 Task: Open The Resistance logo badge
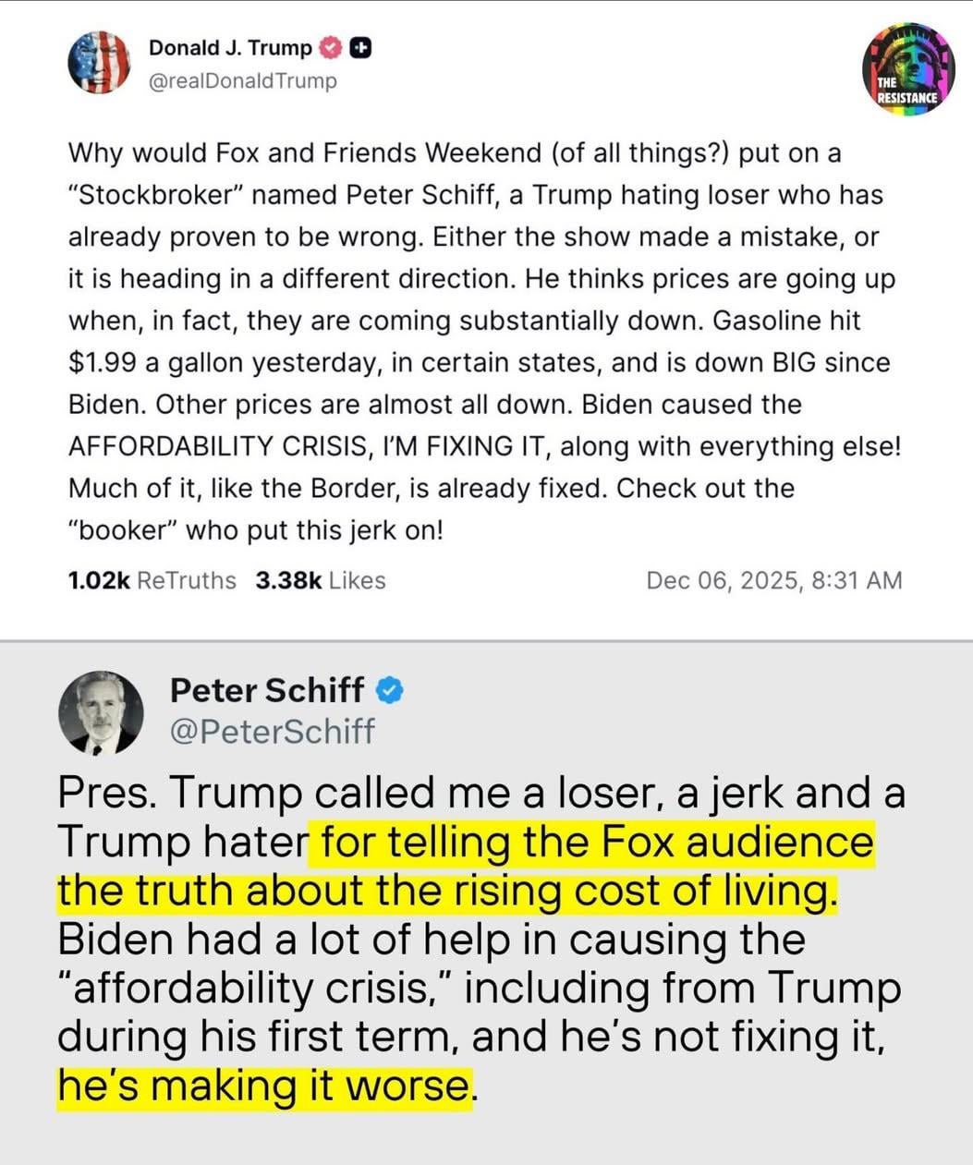[907, 69]
